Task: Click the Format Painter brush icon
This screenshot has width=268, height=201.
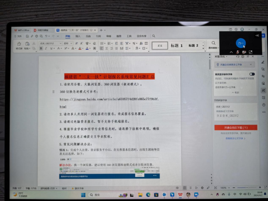Action: pos(19,44)
